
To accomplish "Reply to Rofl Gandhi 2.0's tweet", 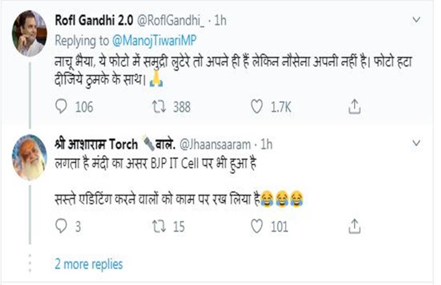I will (61, 107).
